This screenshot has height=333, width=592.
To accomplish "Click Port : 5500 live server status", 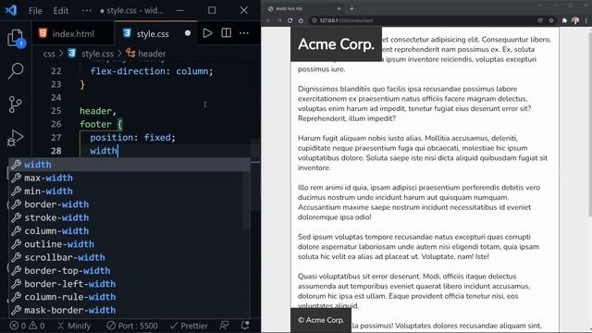I will (132, 326).
